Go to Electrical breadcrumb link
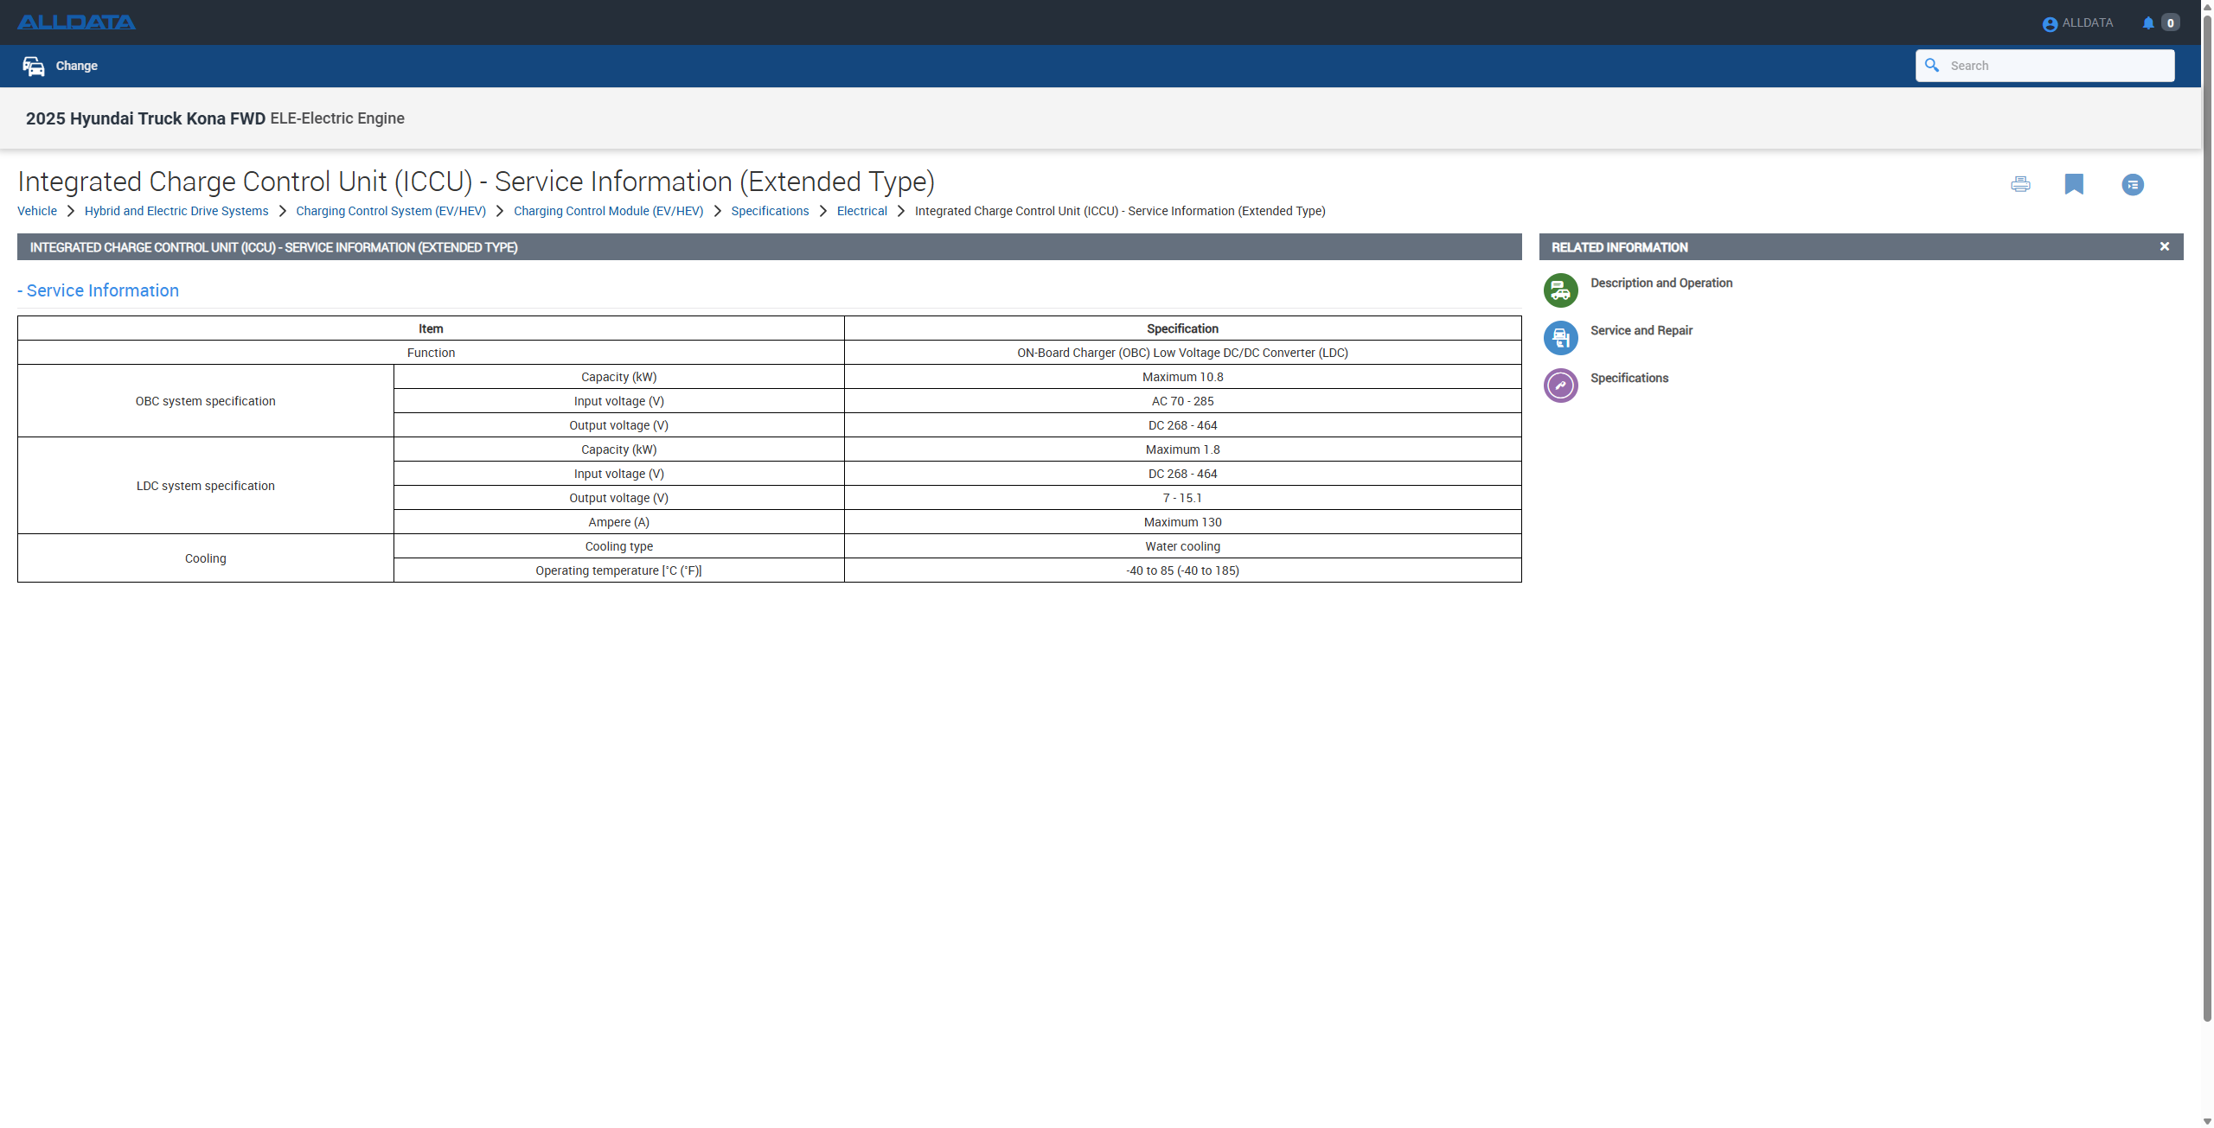Image resolution: width=2214 pixels, height=1128 pixels. click(861, 212)
